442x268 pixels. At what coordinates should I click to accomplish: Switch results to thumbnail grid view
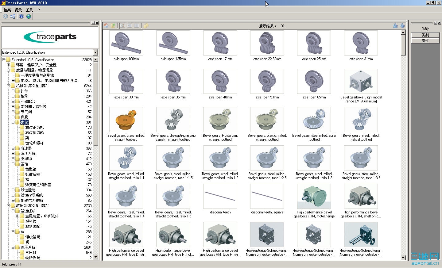click(x=122, y=26)
